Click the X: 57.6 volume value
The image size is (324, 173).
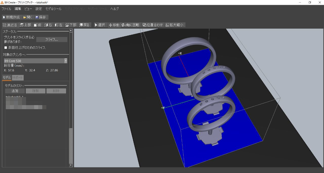pos(9,70)
